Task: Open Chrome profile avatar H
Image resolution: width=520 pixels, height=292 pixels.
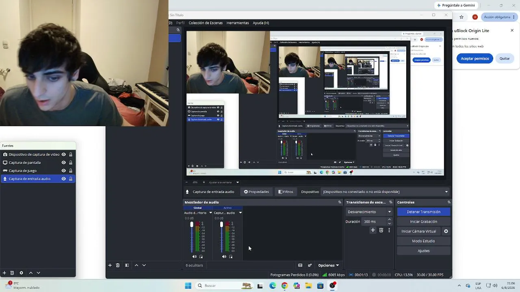Action: pos(475,17)
